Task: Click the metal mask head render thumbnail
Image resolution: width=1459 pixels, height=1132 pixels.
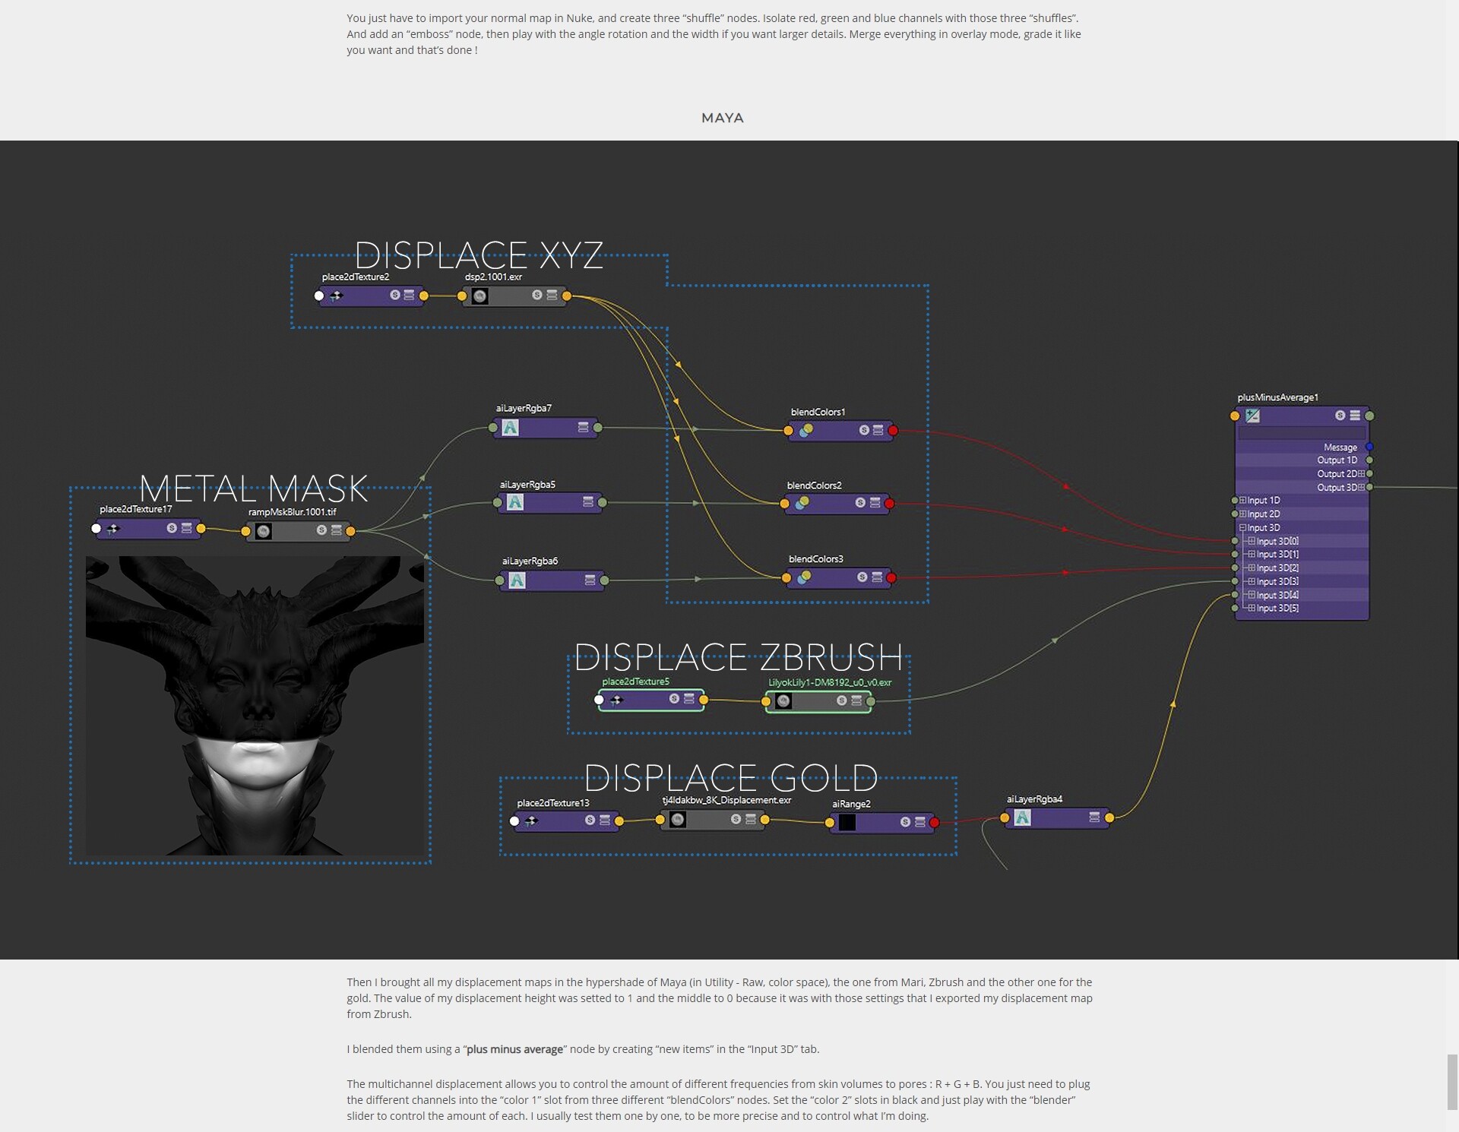Action: tap(255, 705)
